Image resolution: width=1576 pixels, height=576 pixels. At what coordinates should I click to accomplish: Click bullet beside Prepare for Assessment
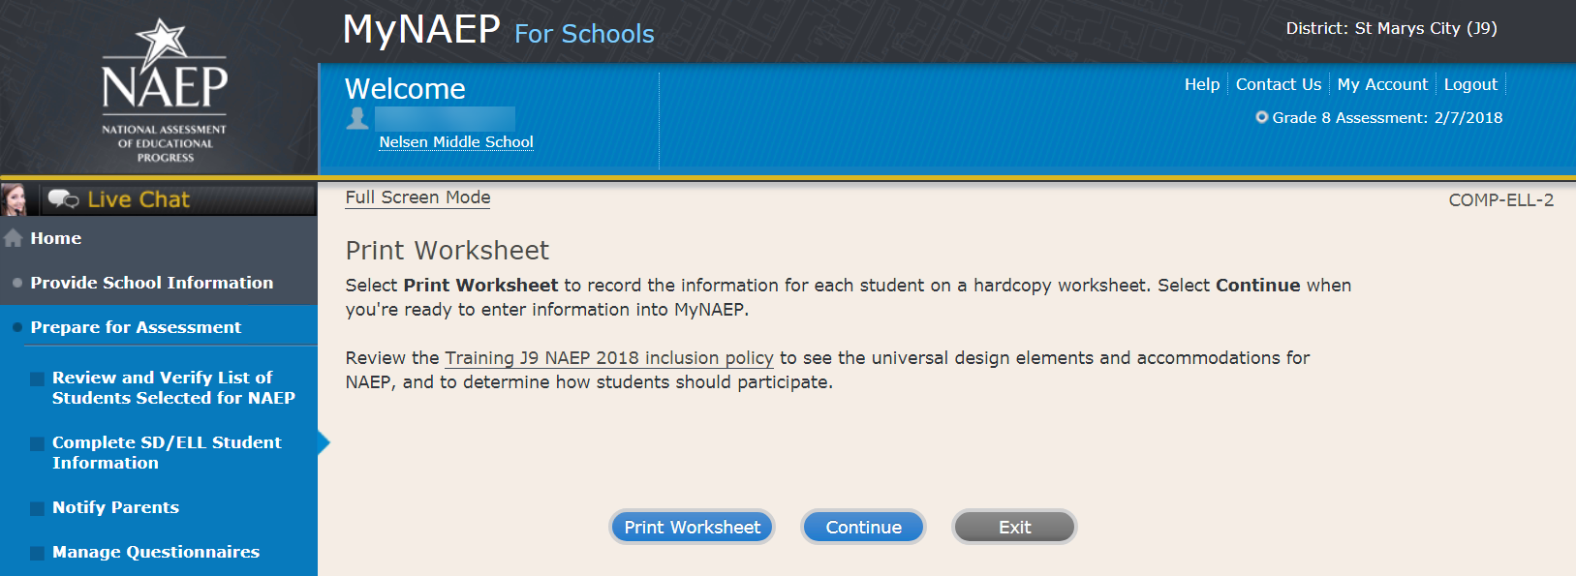[x=17, y=327]
